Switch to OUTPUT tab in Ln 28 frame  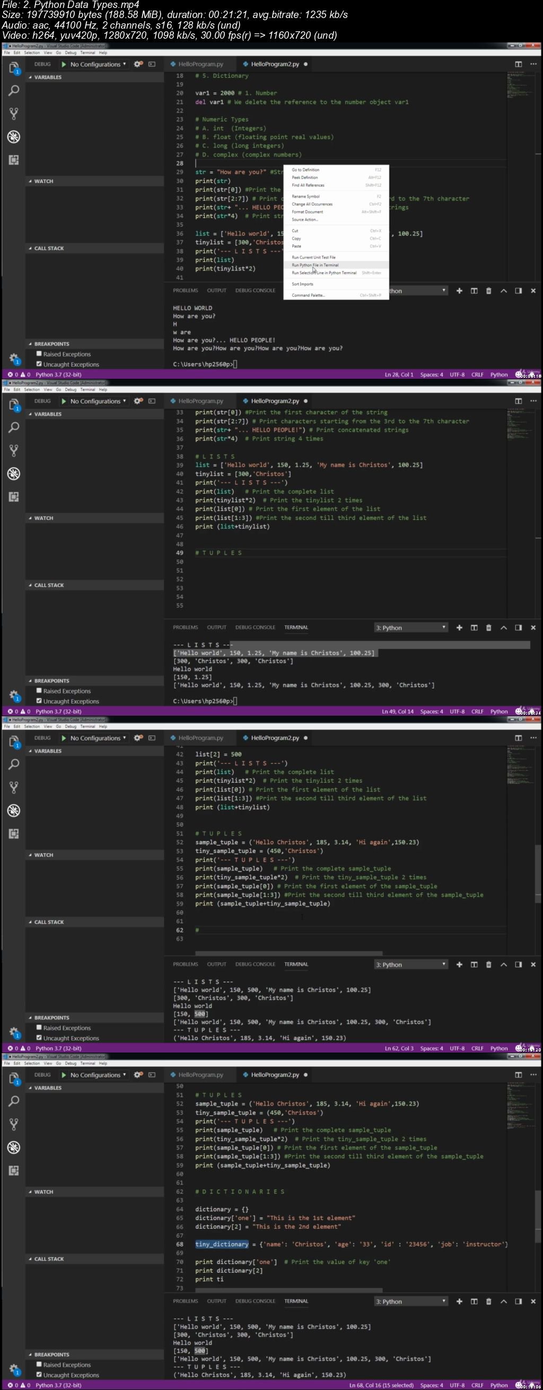(217, 290)
